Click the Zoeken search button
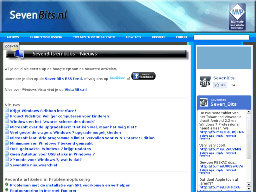 point(11,46)
